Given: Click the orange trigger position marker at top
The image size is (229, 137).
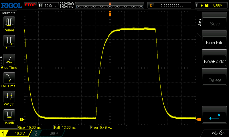Looking at the screenshot, I should pyautogui.click(x=110, y=14).
